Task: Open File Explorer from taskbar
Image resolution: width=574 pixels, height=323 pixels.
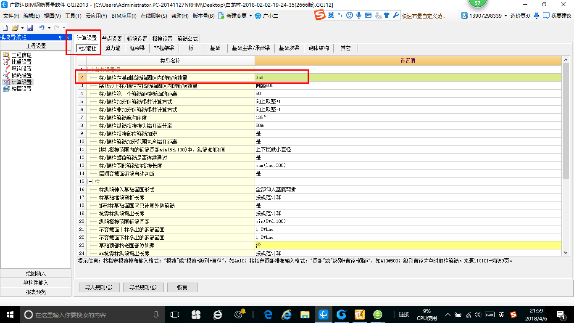Action: click(x=305, y=314)
